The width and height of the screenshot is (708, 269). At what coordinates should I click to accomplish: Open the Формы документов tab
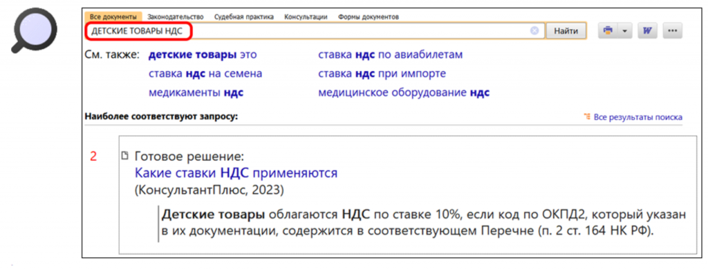pyautogui.click(x=369, y=17)
